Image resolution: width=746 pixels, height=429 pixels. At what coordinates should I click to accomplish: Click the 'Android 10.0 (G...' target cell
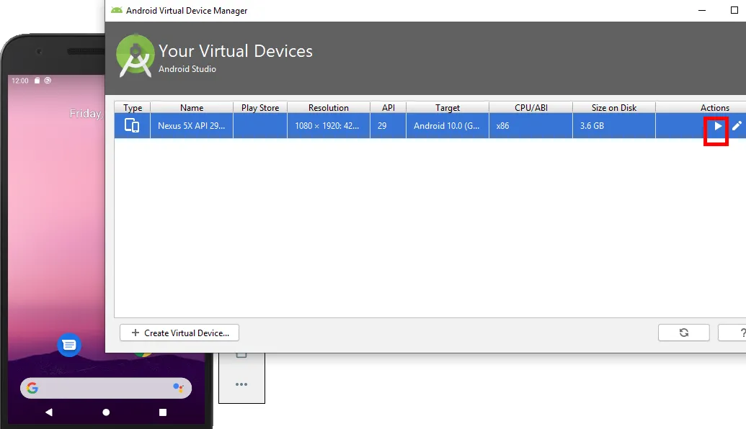pos(448,126)
